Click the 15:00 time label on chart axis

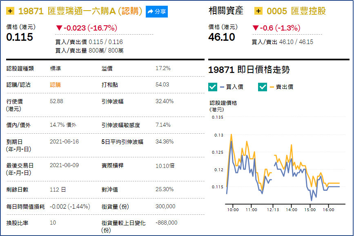(310, 210)
